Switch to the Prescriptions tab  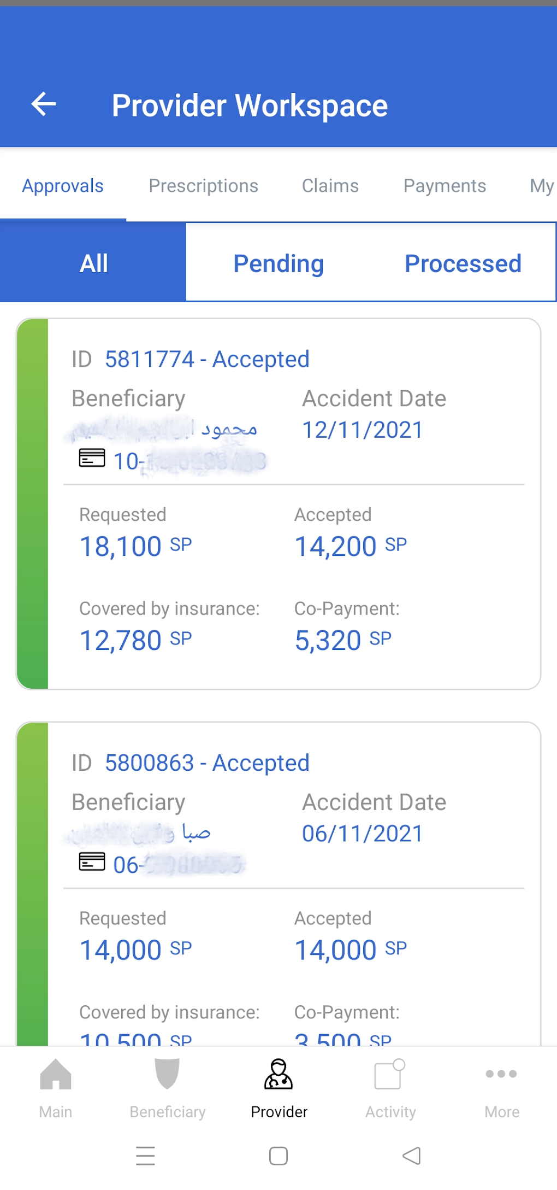(x=203, y=186)
